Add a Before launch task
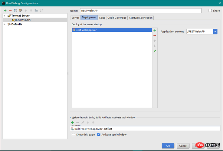The image size is (223, 151). tap(72, 123)
